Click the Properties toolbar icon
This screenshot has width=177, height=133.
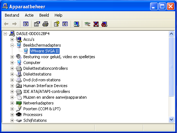pos(37,24)
